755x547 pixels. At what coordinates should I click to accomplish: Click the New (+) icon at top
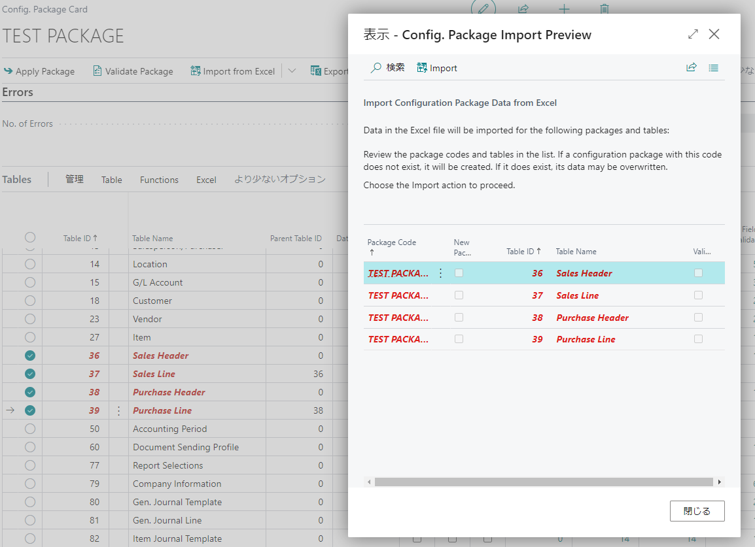pyautogui.click(x=563, y=8)
